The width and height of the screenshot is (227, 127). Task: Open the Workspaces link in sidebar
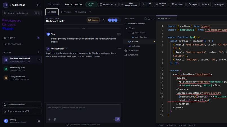point(12,20)
